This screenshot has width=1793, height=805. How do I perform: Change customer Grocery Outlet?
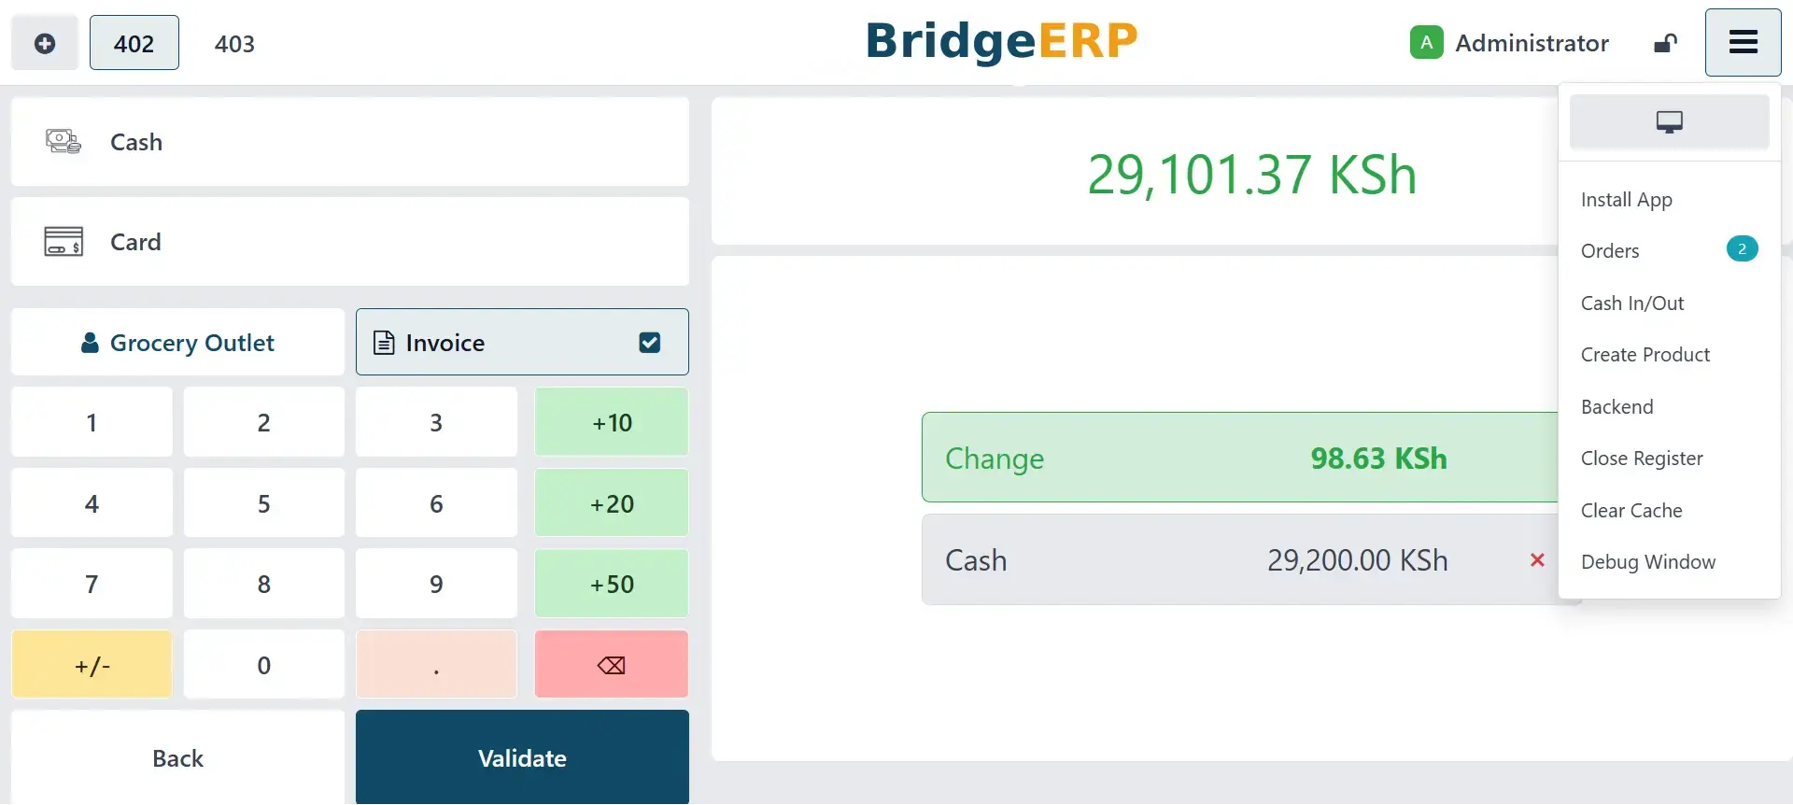pyautogui.click(x=178, y=343)
